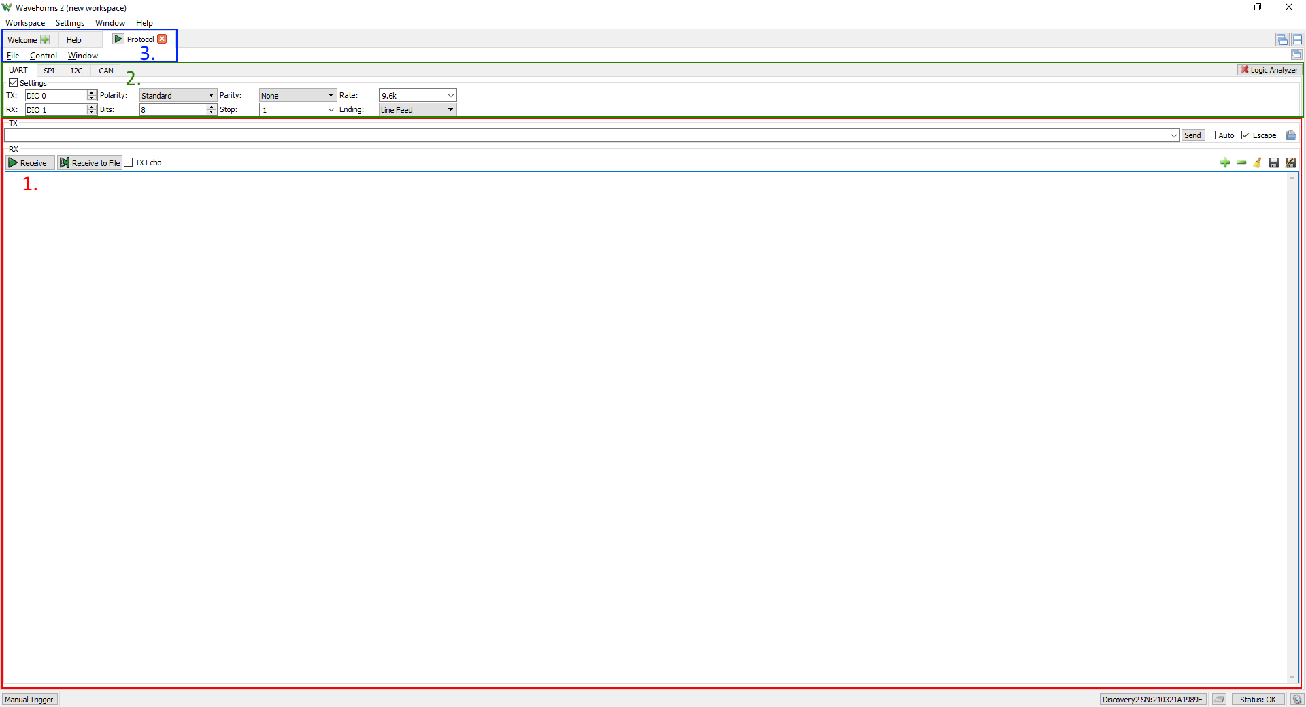Click the cascade windows icon at top right
1306x707 pixels.
click(1282, 39)
